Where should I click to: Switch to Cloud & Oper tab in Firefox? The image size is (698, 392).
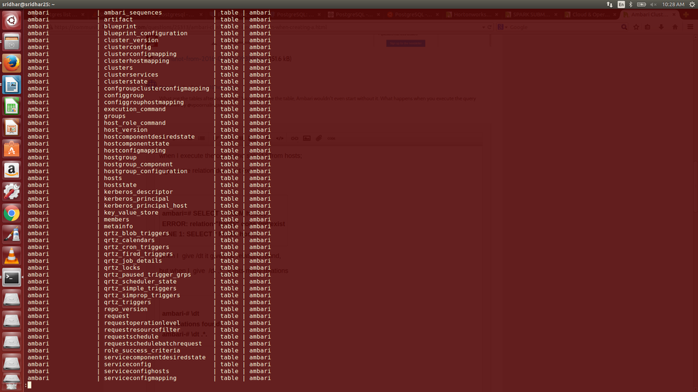tap(590, 15)
